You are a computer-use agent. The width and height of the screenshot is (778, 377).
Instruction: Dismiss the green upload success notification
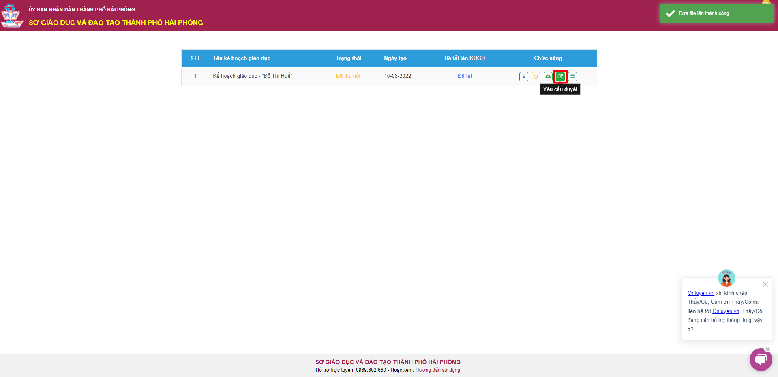point(716,13)
